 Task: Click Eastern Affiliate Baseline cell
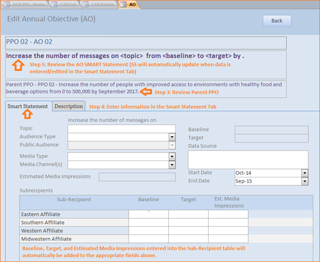click(x=149, y=214)
